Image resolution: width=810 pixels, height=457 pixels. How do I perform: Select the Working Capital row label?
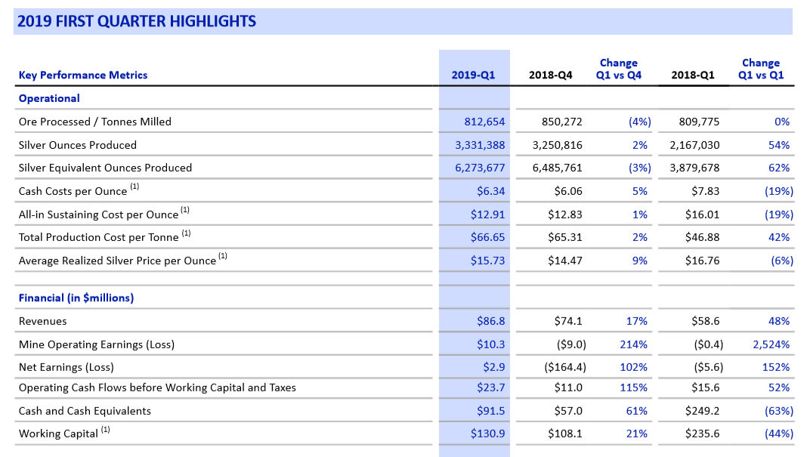(x=58, y=434)
